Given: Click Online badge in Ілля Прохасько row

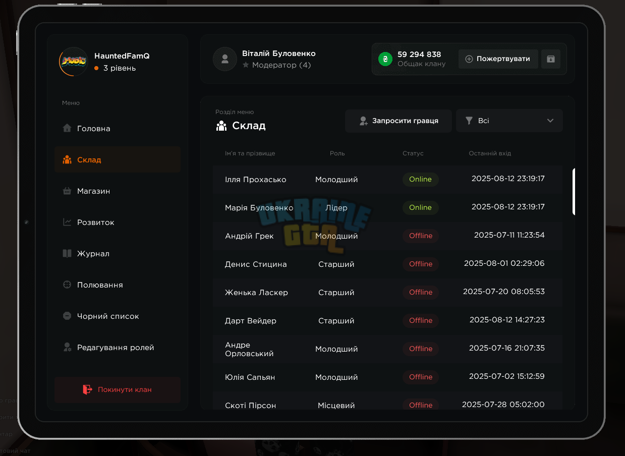Looking at the screenshot, I should click(420, 179).
